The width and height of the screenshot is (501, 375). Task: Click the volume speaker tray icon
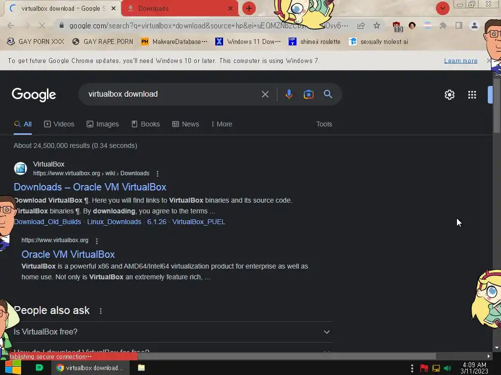[x=447, y=368]
